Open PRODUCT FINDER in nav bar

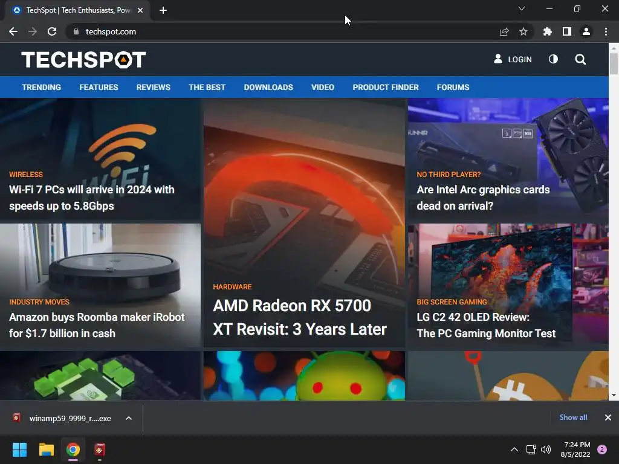pyautogui.click(x=386, y=87)
